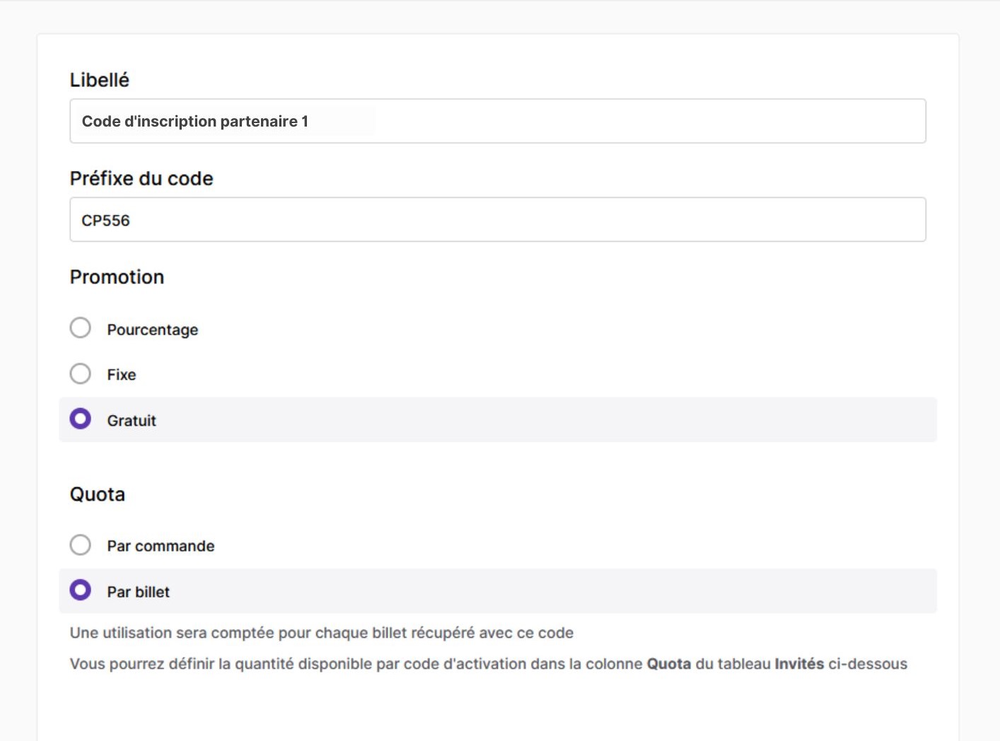Click the Fixe label text
1000x741 pixels.
(122, 374)
